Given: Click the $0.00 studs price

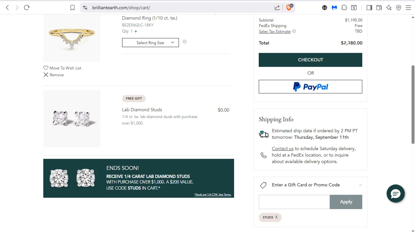Looking at the screenshot, I should tap(224, 110).
